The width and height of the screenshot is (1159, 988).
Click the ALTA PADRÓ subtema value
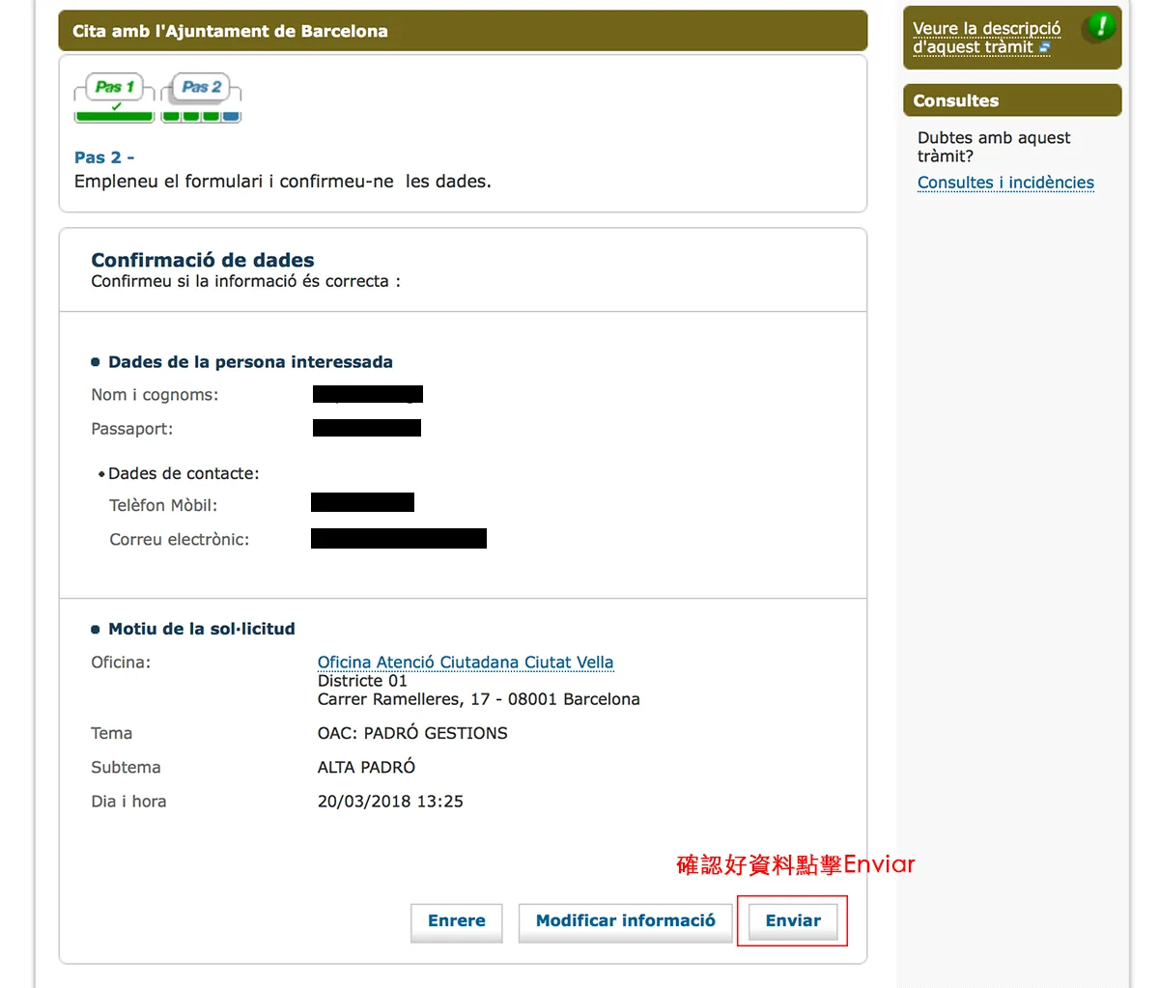click(x=366, y=767)
